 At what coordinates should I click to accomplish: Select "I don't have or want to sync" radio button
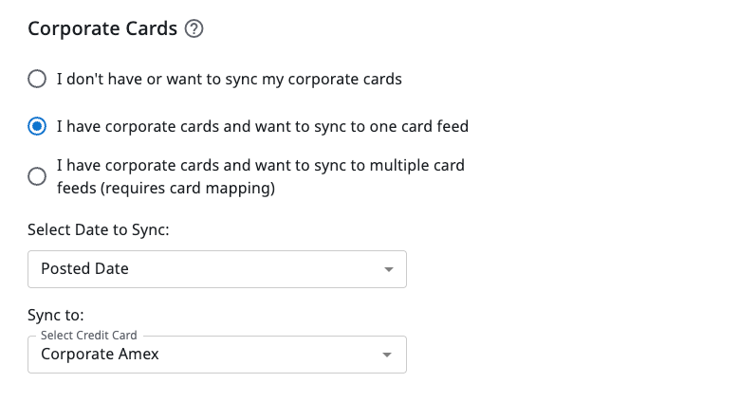[37, 80]
